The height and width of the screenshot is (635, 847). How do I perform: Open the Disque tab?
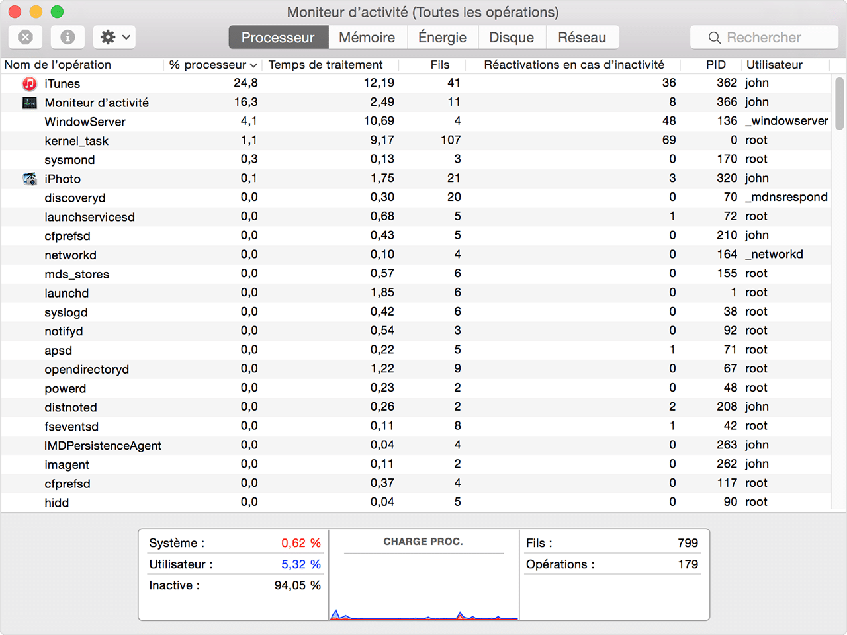pyautogui.click(x=511, y=38)
